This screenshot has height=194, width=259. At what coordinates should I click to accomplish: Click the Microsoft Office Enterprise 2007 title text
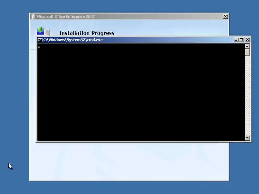(x=66, y=16)
